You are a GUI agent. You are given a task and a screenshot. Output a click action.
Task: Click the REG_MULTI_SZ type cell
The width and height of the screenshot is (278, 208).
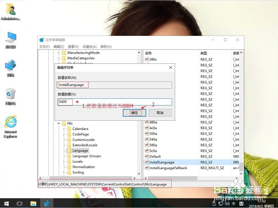pyautogui.click(x=212, y=168)
